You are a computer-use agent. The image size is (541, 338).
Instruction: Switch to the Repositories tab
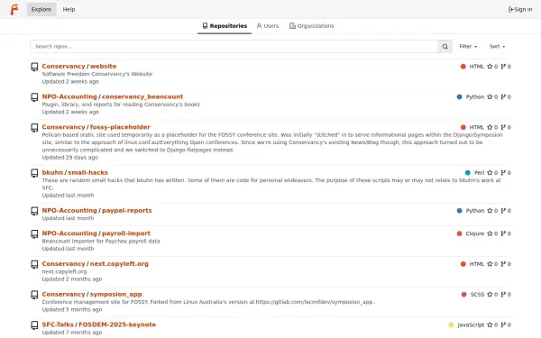point(225,26)
